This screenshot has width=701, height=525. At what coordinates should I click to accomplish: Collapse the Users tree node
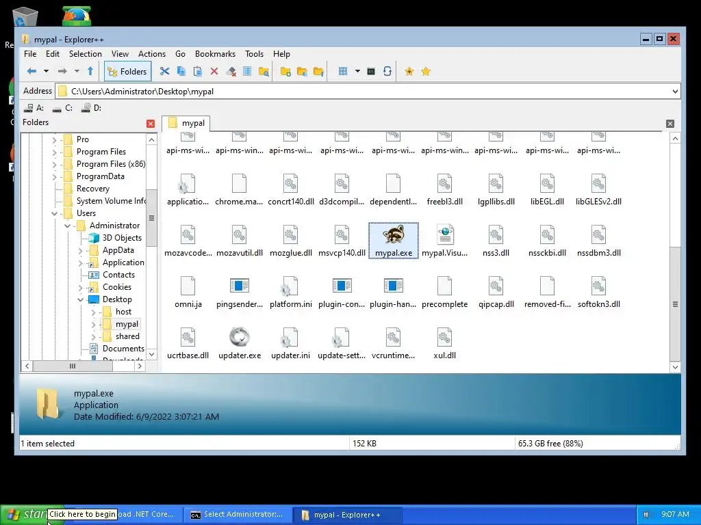pos(55,213)
